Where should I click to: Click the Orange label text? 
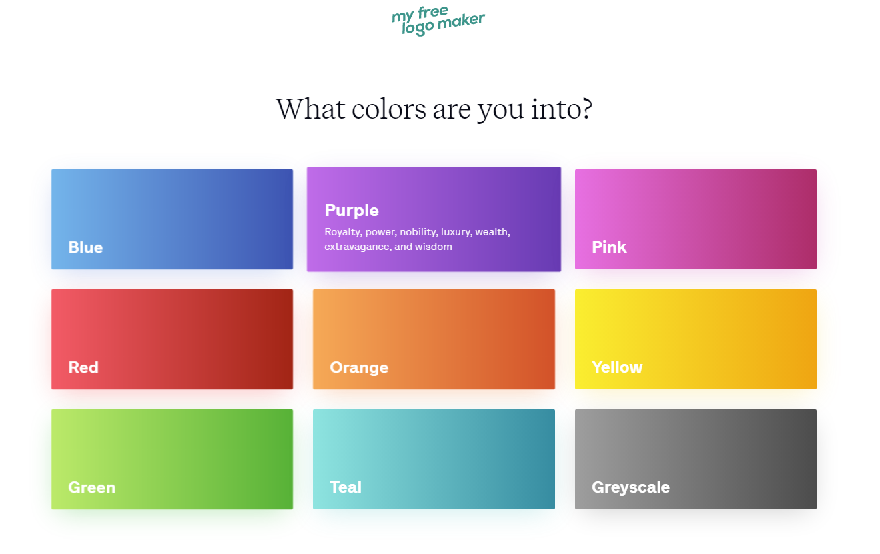(x=359, y=368)
